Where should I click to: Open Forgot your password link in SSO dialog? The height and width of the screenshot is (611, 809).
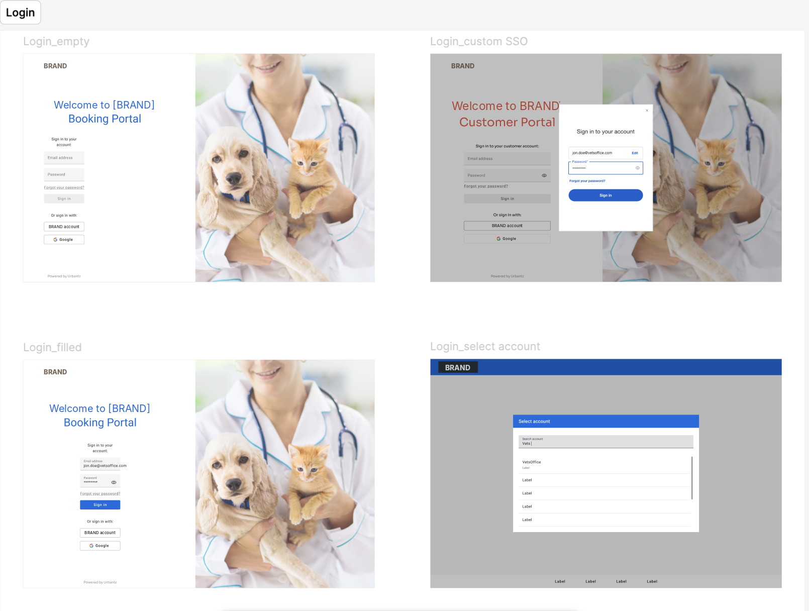pyautogui.click(x=587, y=181)
